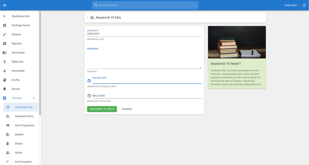Click the back chevron beside Akademik Yıl Ekle

click(x=88, y=18)
